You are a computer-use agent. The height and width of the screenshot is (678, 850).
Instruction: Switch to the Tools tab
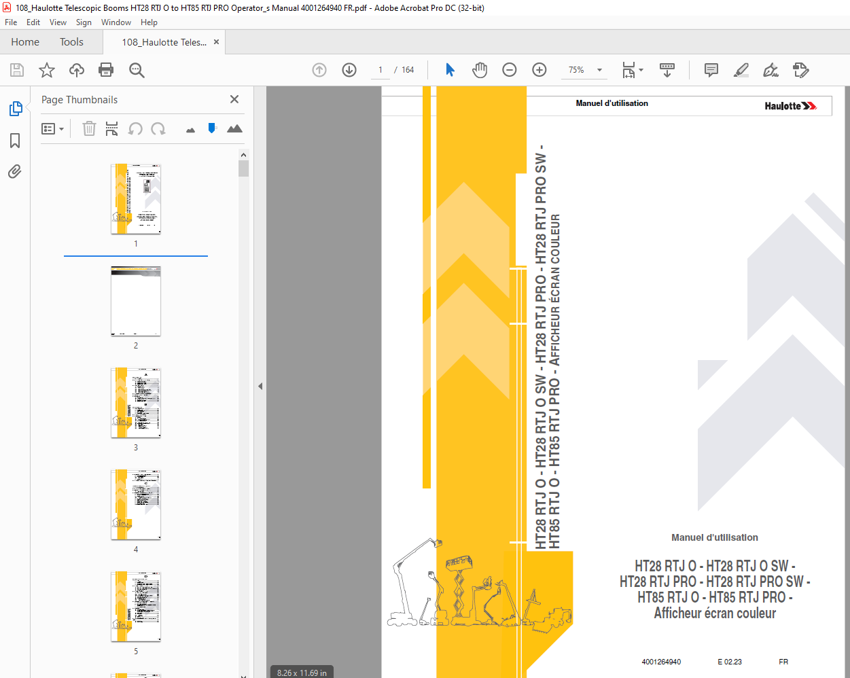71,42
